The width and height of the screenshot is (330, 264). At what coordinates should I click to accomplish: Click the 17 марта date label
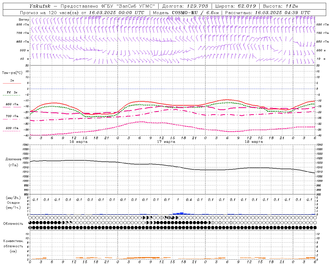[166, 142]
